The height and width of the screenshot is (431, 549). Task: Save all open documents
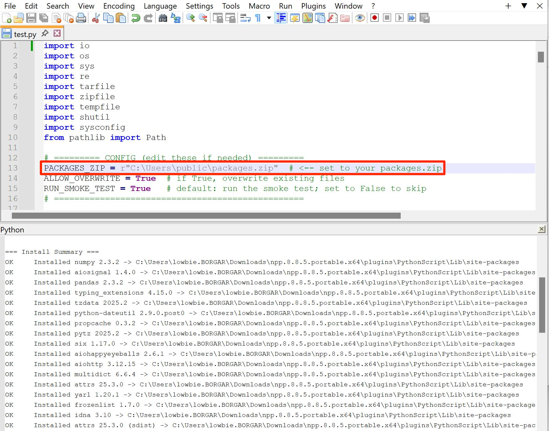coord(43,18)
